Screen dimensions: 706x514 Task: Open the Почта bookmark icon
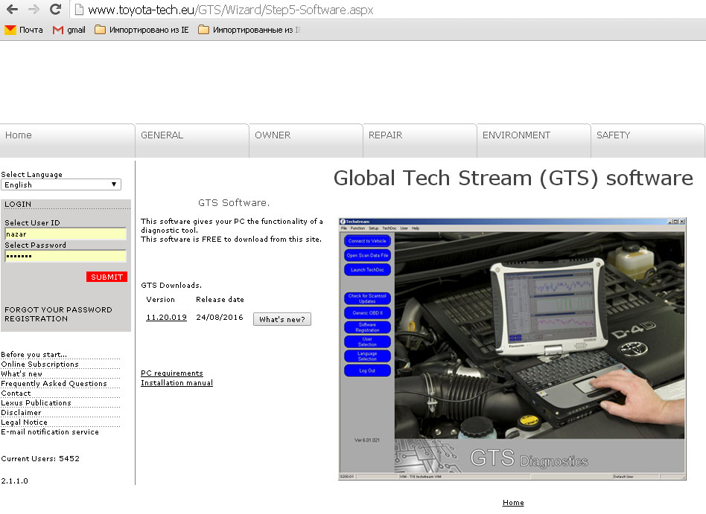pyautogui.click(x=10, y=30)
